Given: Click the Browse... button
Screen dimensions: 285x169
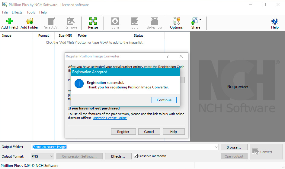Looking at the screenshot, I should [x=234, y=147].
